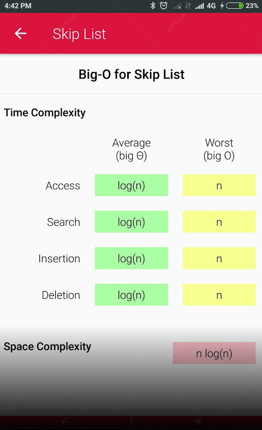The height and width of the screenshot is (430, 262).
Task: Select Deletion average log(n) cell
Action: click(132, 294)
